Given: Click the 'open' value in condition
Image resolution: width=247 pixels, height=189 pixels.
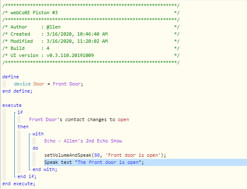Looking at the screenshot, I should [123, 119].
